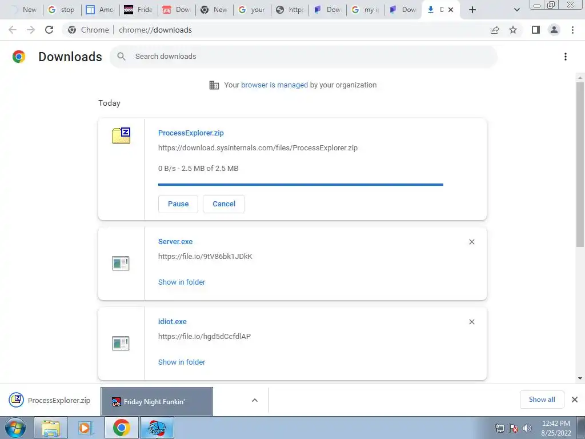This screenshot has width=585, height=439.
Task: Show idiot.exe in folder
Action: pos(181,362)
